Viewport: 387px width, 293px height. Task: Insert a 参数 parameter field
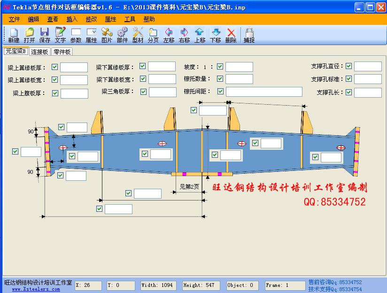pyautogui.click(x=76, y=35)
